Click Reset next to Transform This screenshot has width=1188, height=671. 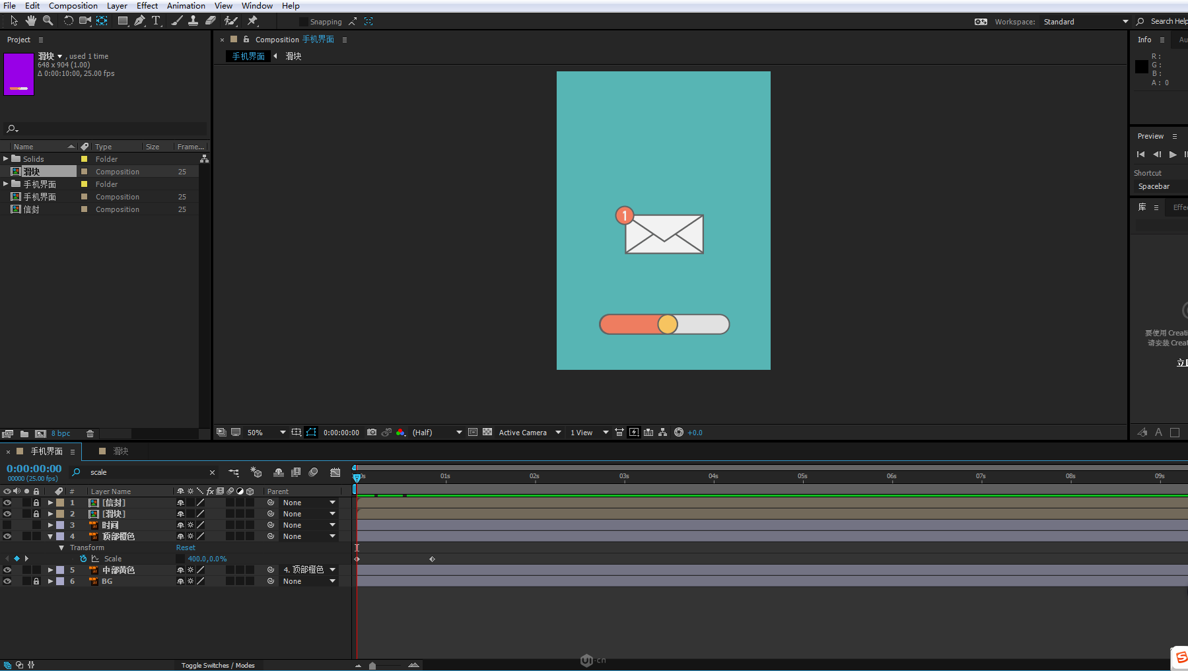click(186, 547)
